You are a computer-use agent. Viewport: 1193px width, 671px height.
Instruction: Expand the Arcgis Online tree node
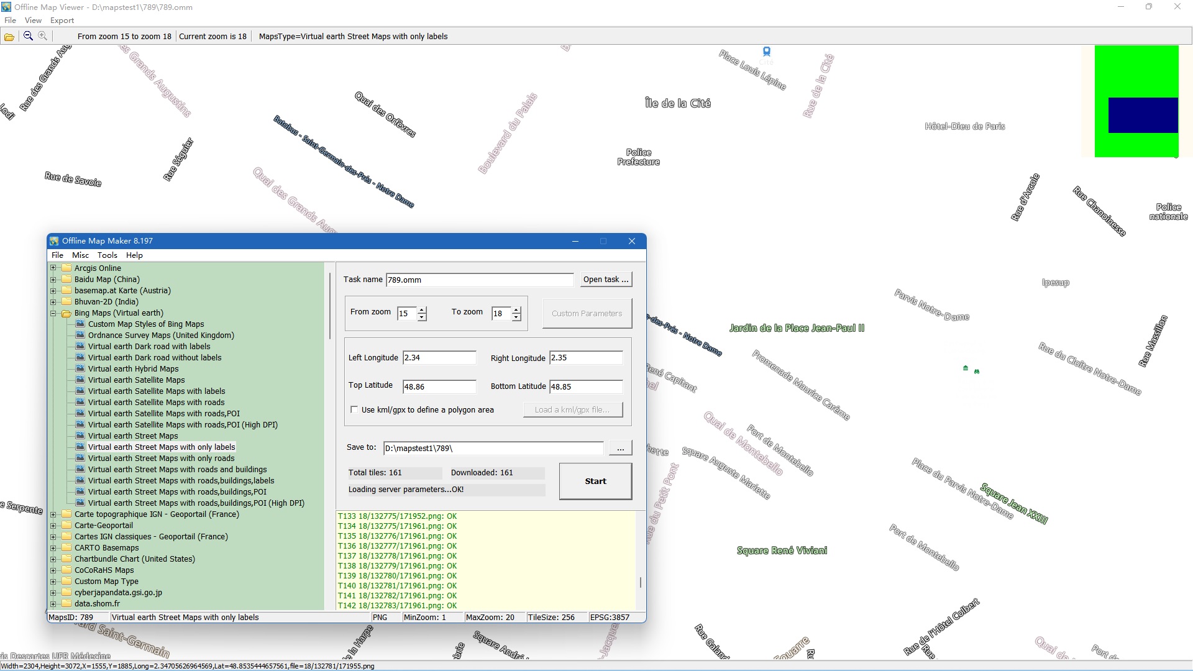pos(53,268)
